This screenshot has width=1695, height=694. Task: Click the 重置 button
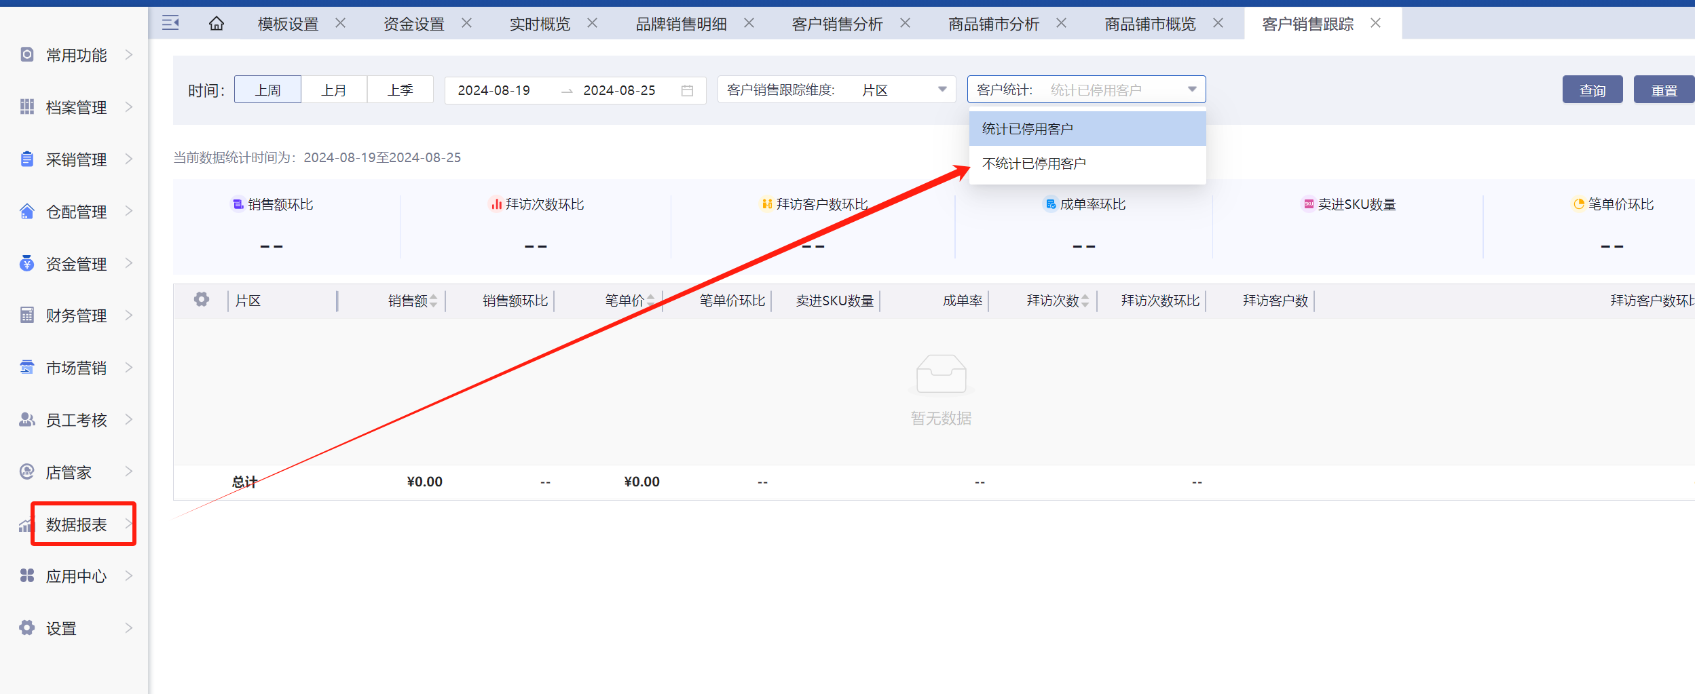tap(1663, 90)
